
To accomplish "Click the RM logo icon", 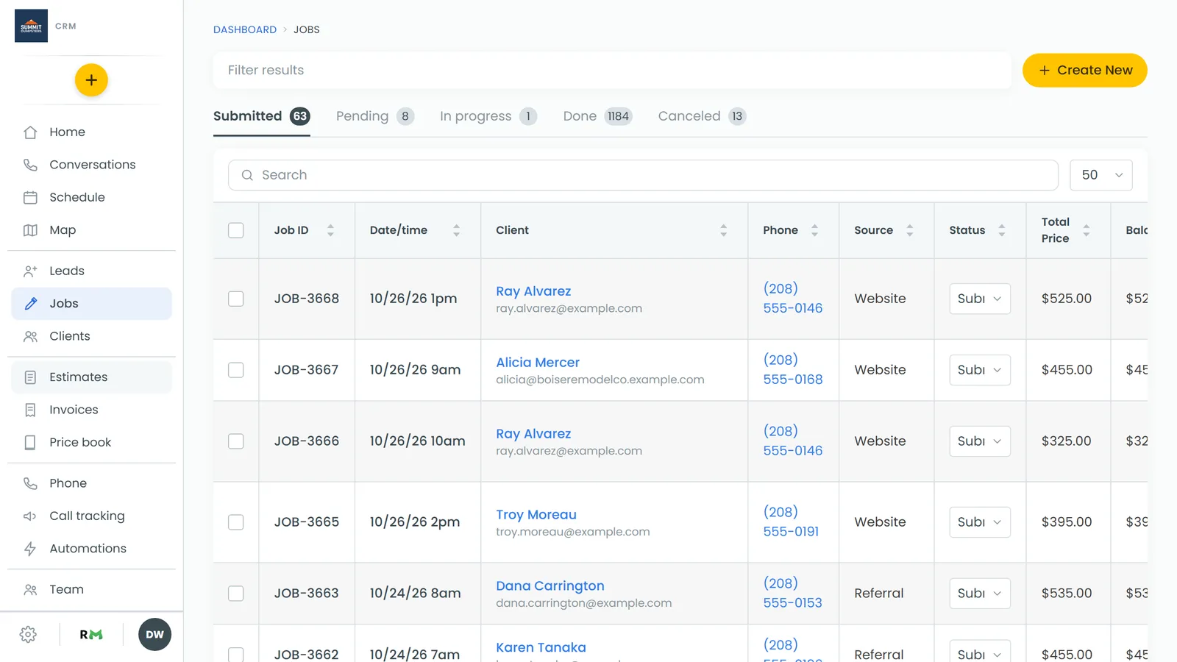I will [x=91, y=635].
